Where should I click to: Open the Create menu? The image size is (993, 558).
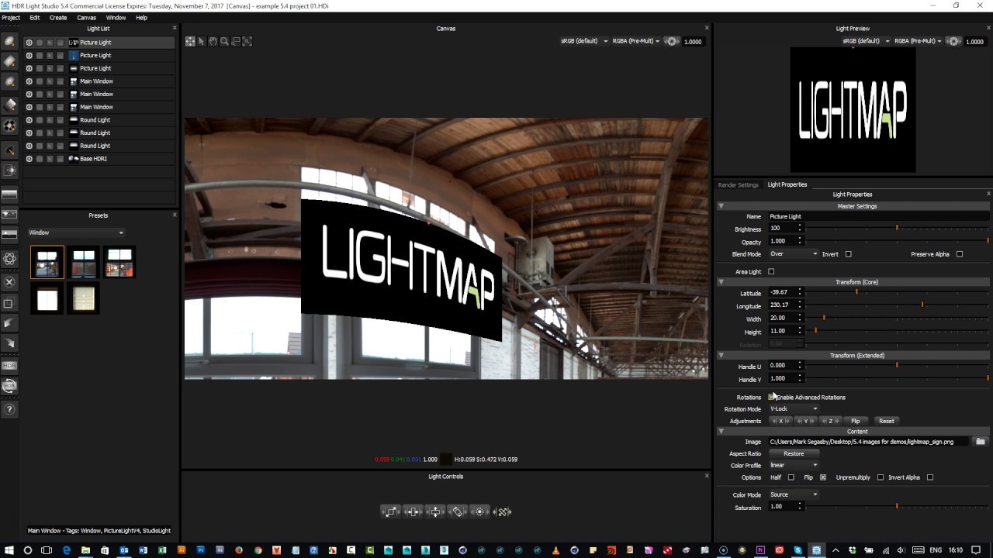point(58,17)
